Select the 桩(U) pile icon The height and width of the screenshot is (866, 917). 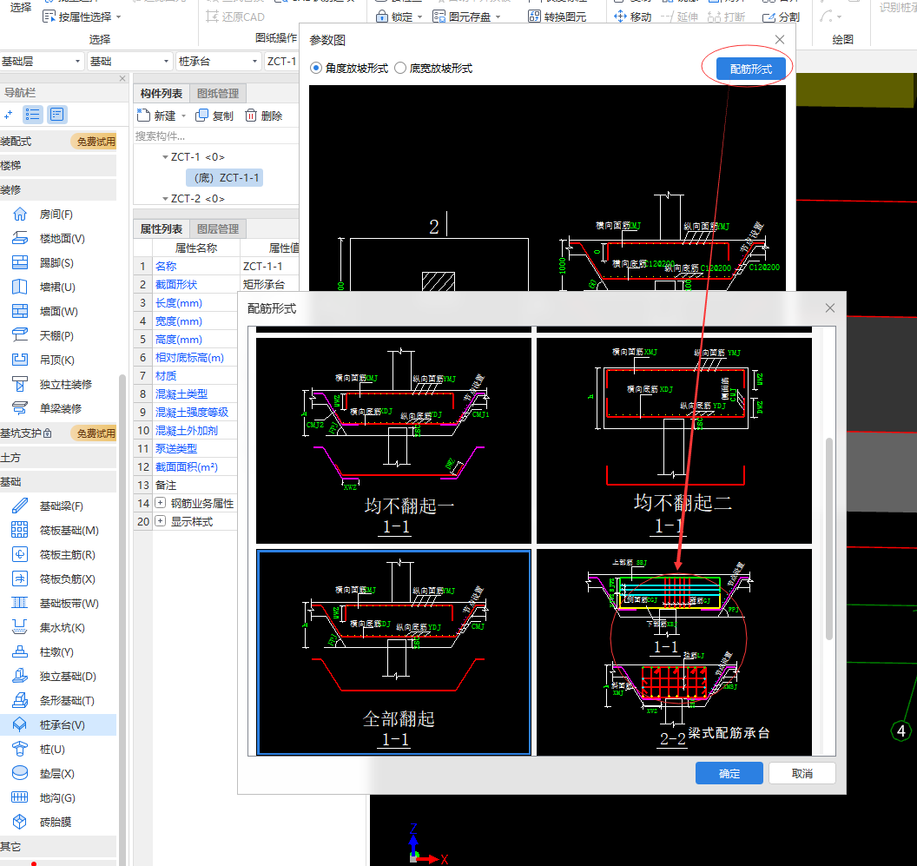pos(20,749)
